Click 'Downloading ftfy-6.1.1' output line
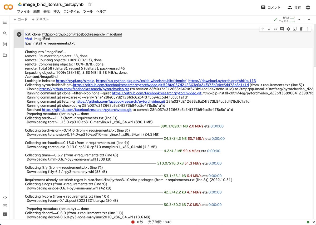316x225 pixels. coord(67,172)
